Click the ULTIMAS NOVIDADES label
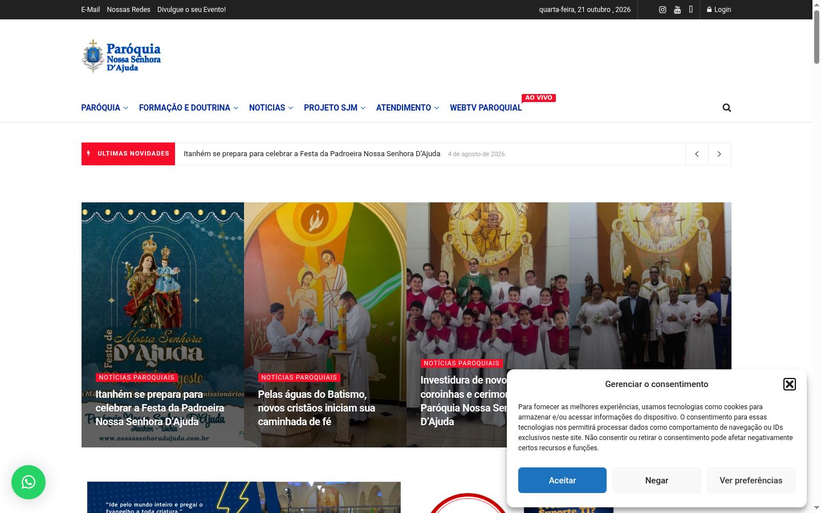The height and width of the screenshot is (513, 821). click(128, 154)
